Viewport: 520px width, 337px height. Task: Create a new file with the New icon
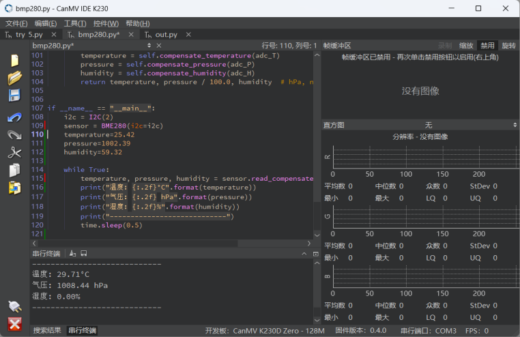pos(15,60)
